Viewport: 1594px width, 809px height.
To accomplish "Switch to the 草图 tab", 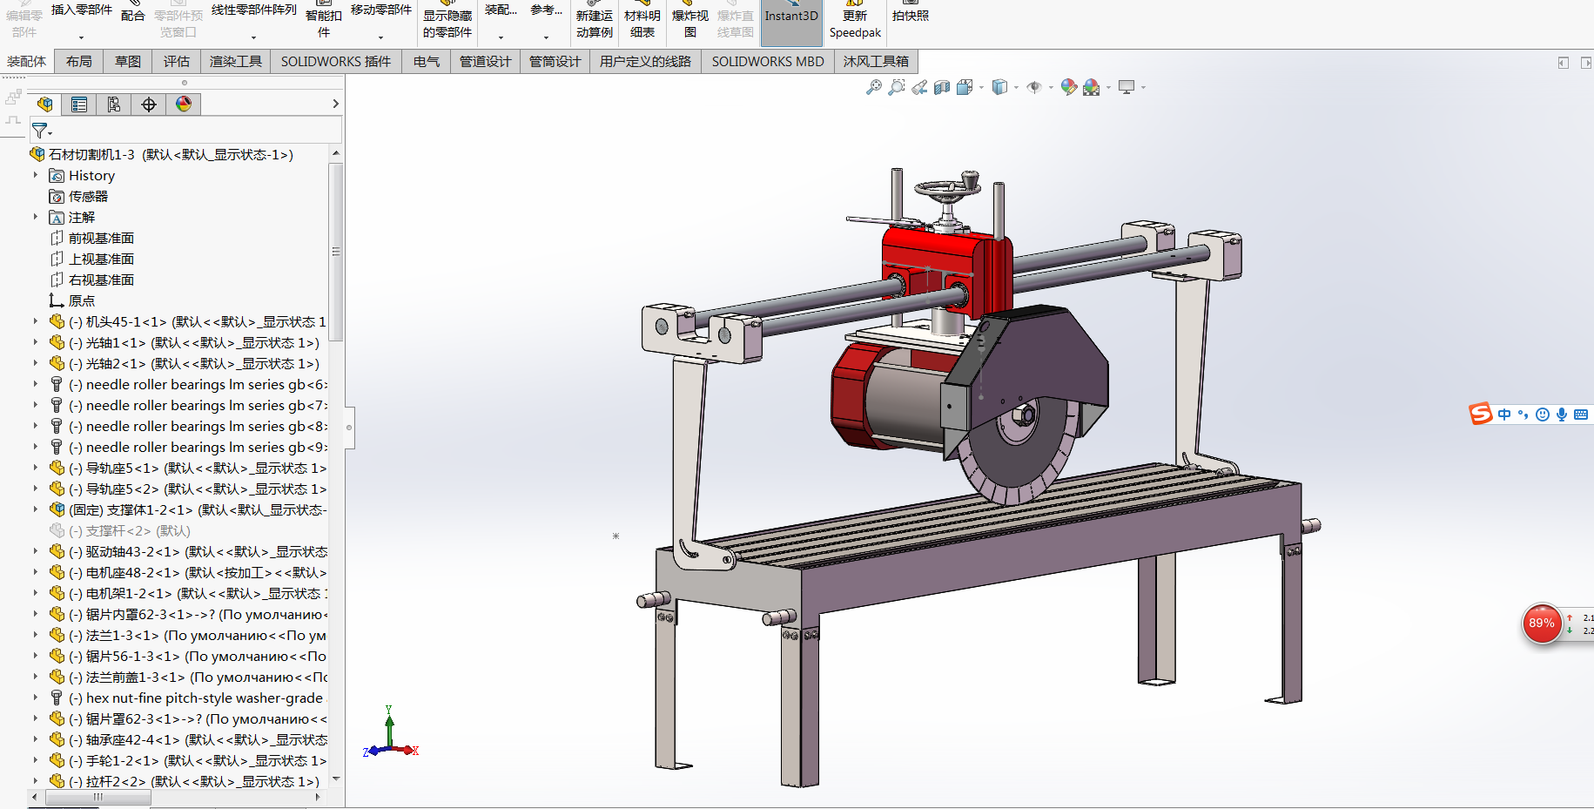I will pyautogui.click(x=128, y=61).
